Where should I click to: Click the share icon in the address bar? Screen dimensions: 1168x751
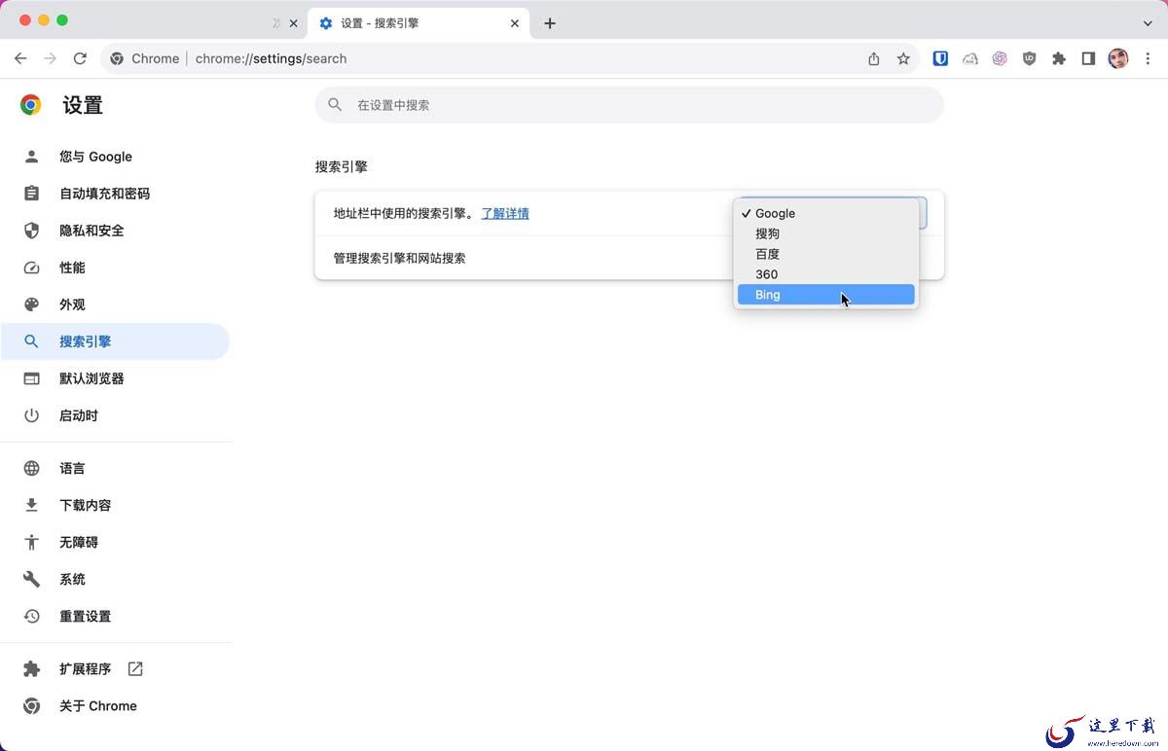874,58
